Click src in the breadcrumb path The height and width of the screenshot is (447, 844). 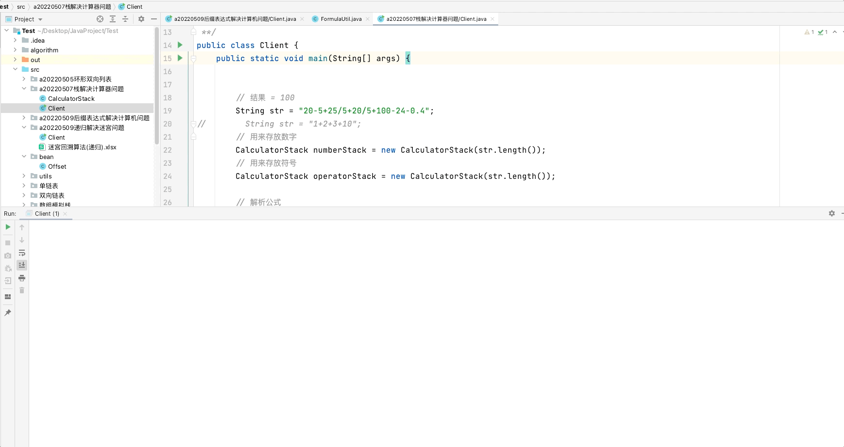21,6
